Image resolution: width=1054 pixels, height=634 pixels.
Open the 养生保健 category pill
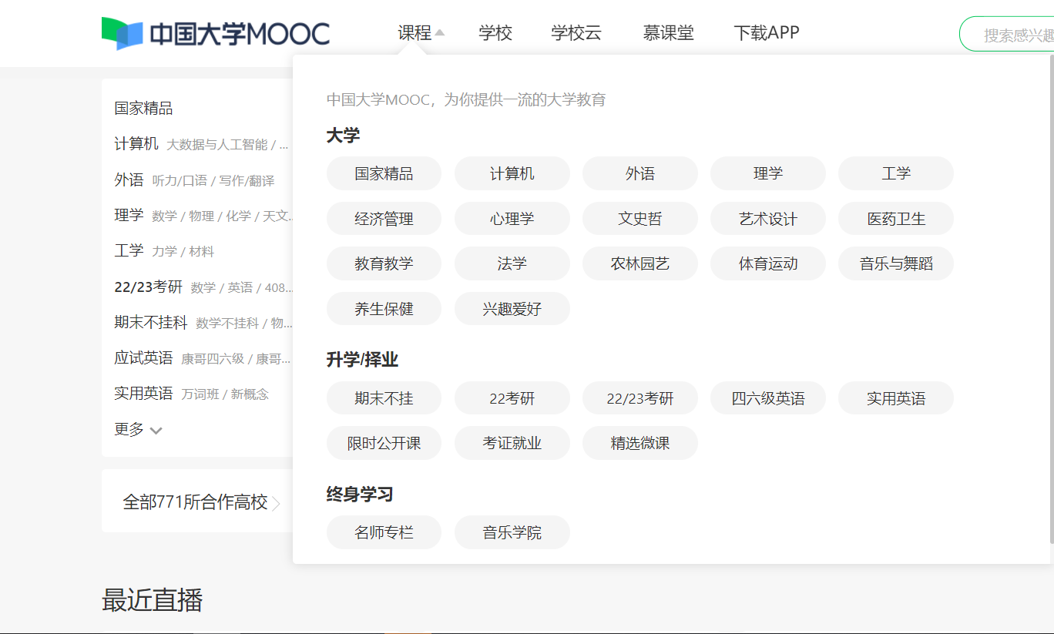384,309
